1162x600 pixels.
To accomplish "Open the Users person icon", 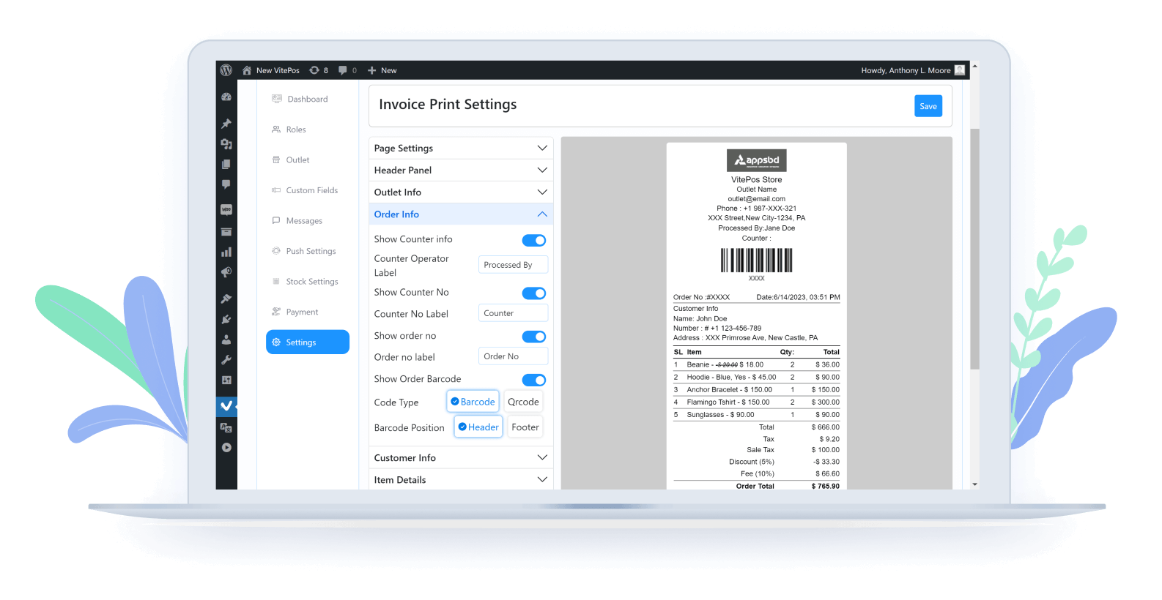I will click(x=226, y=340).
